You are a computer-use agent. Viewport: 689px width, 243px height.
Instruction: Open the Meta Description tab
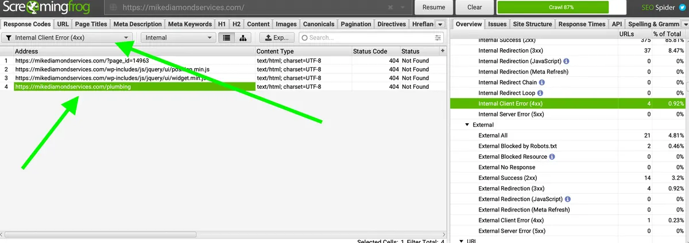click(138, 24)
